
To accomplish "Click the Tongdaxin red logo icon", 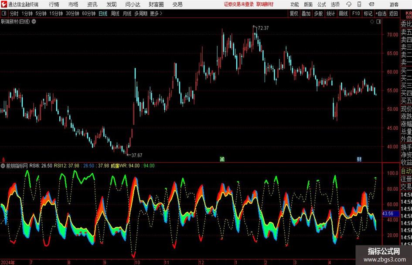I will pyautogui.click(x=3, y=4).
